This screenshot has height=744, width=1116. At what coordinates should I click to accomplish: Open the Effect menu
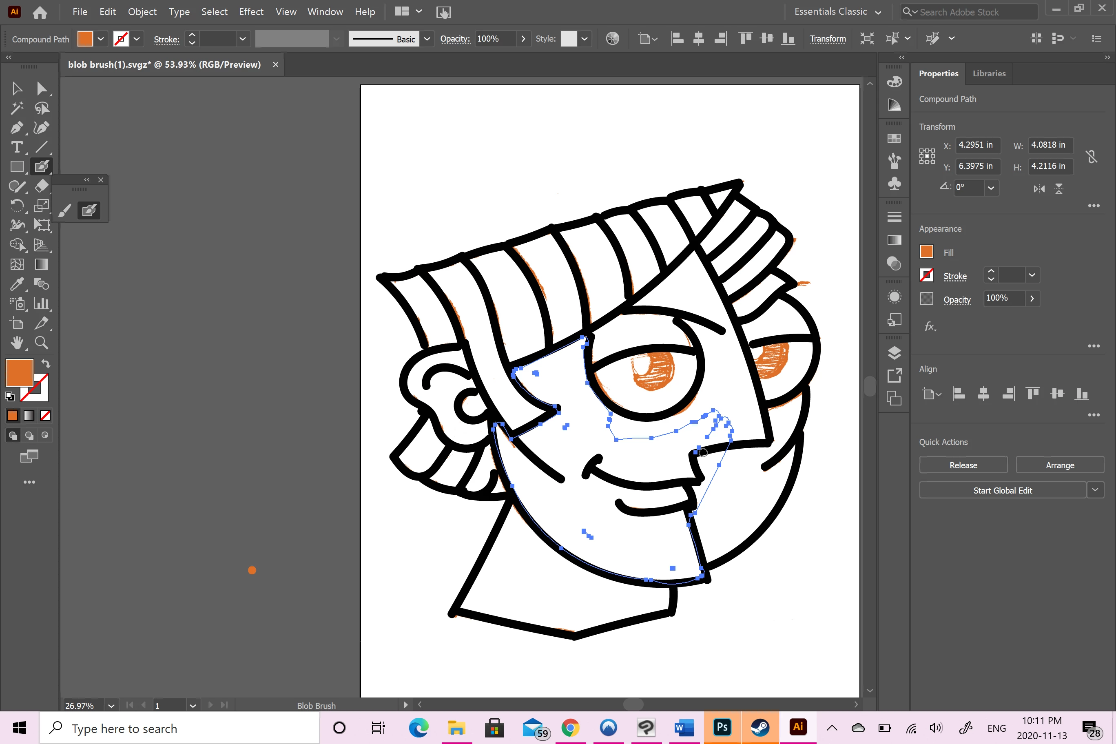251,12
